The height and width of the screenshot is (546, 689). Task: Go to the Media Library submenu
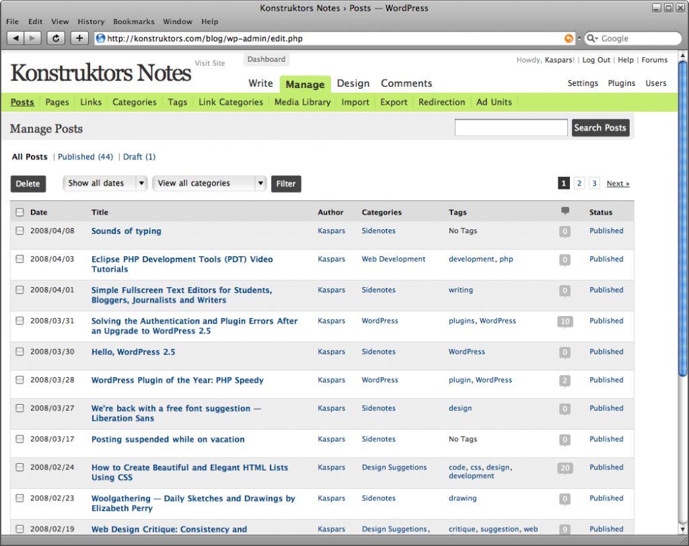[x=302, y=102]
